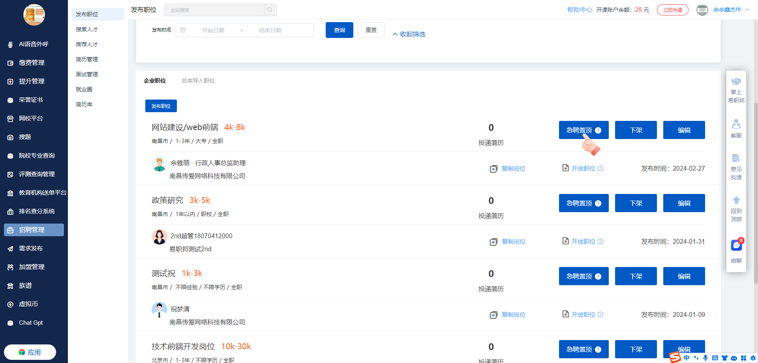Image resolution: width=758 pixels, height=363 pixels.
Task: Switch to 总库导入职位 tab
Action: [x=198, y=81]
